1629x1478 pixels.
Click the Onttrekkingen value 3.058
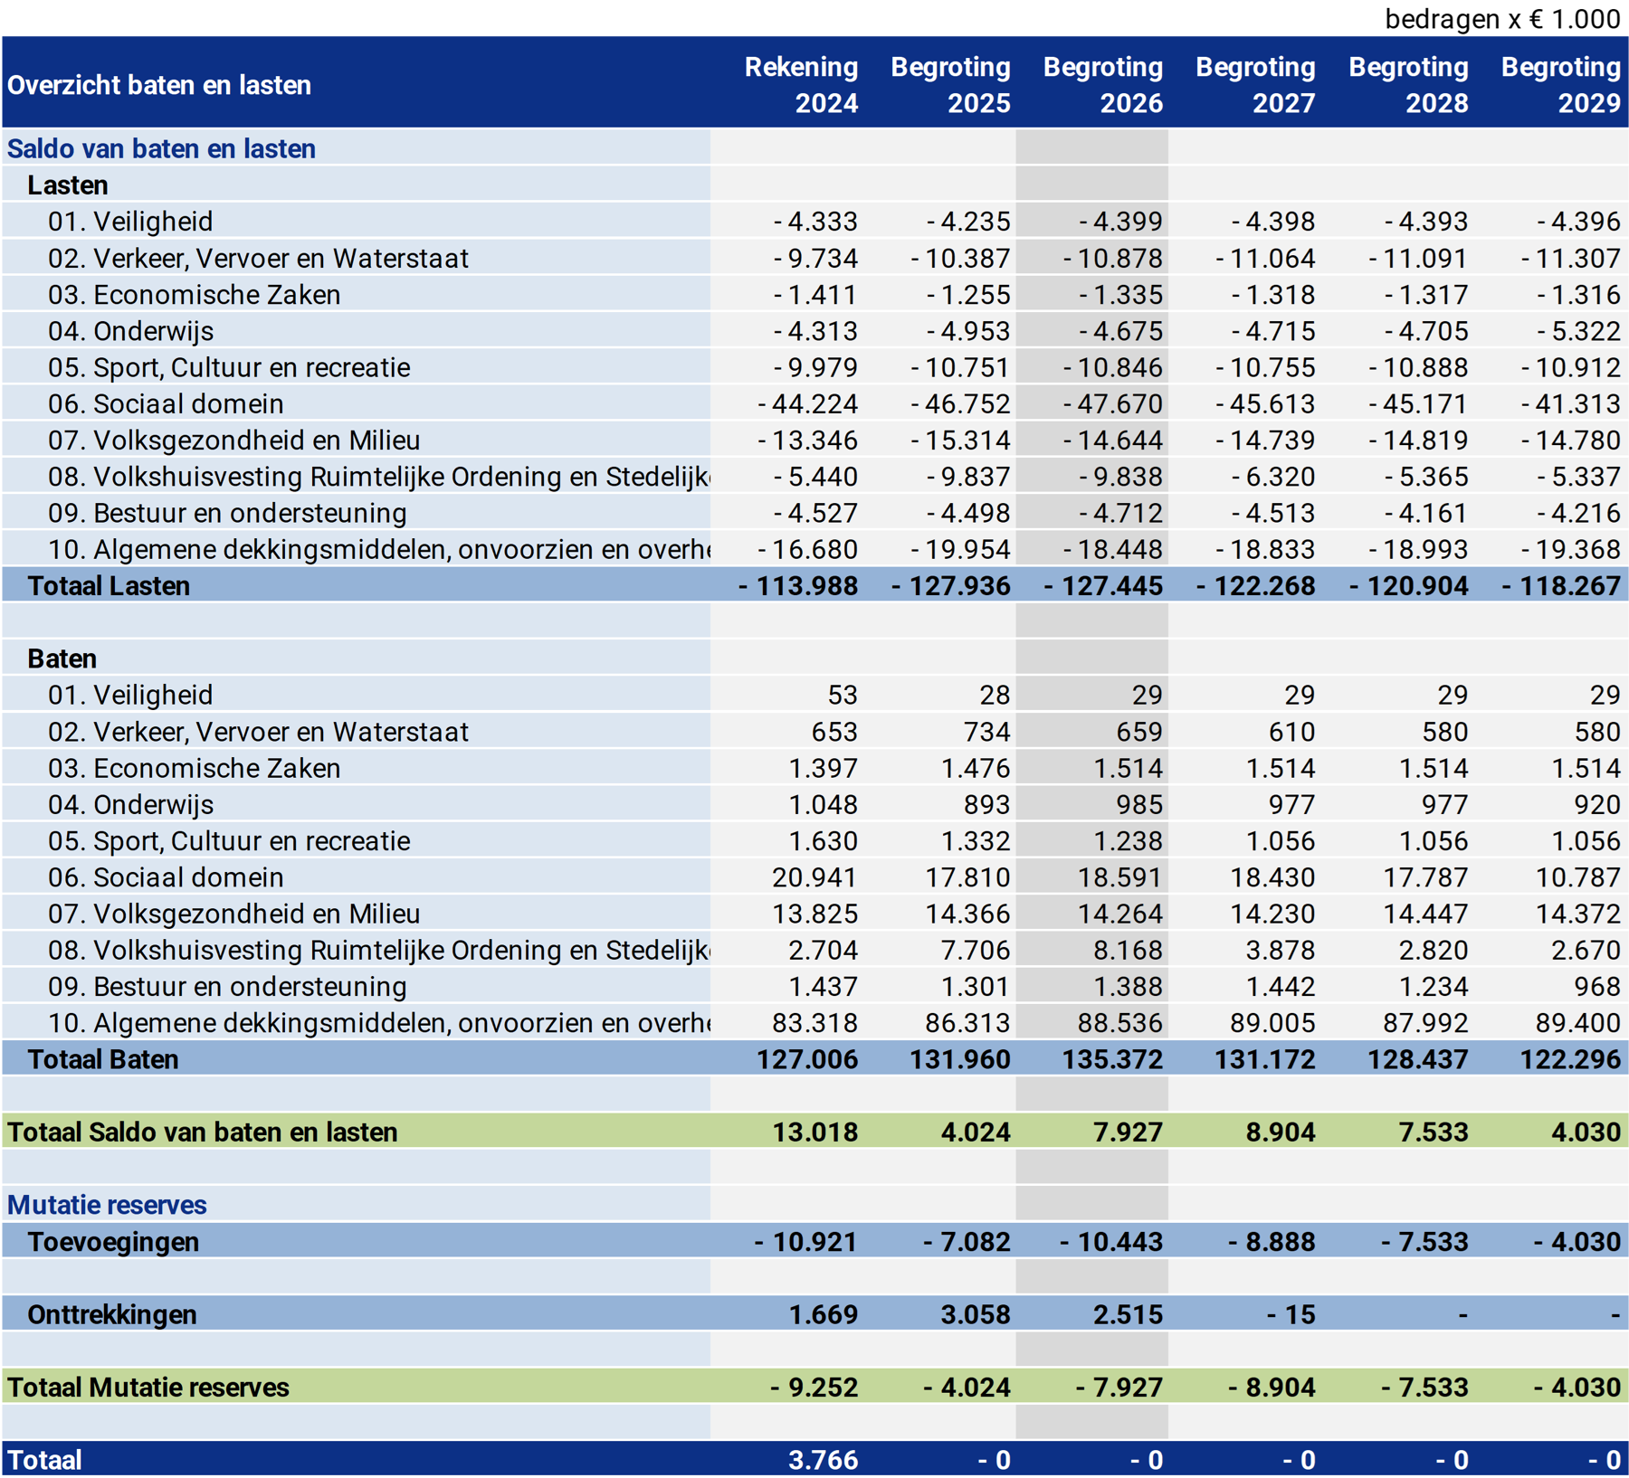975,1314
